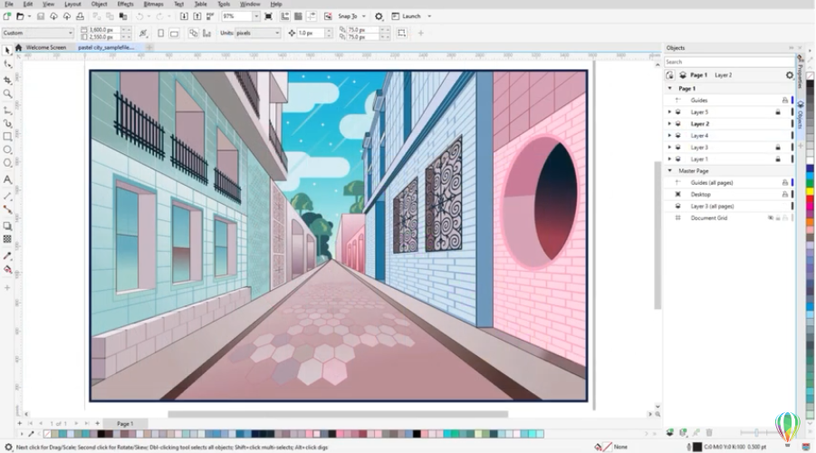
Task: Click the add page plus before page navigator
Action: [19, 424]
